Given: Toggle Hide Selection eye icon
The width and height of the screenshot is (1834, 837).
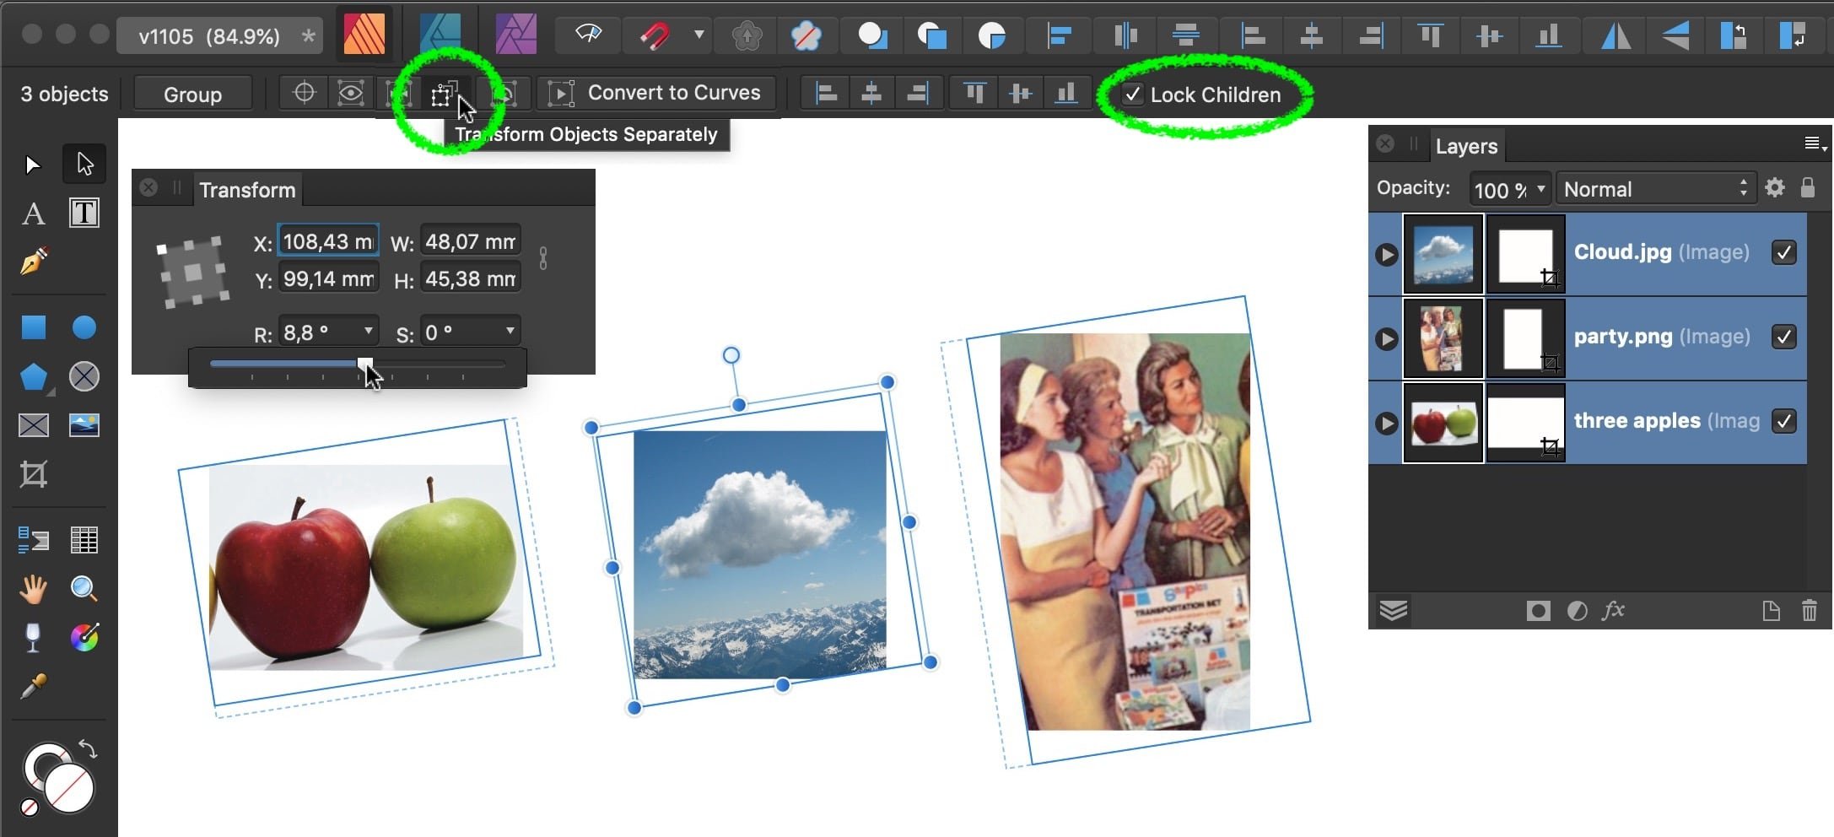Looking at the screenshot, I should tap(350, 93).
